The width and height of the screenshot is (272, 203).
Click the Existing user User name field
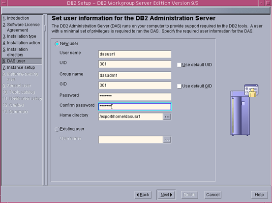[x=131, y=140]
